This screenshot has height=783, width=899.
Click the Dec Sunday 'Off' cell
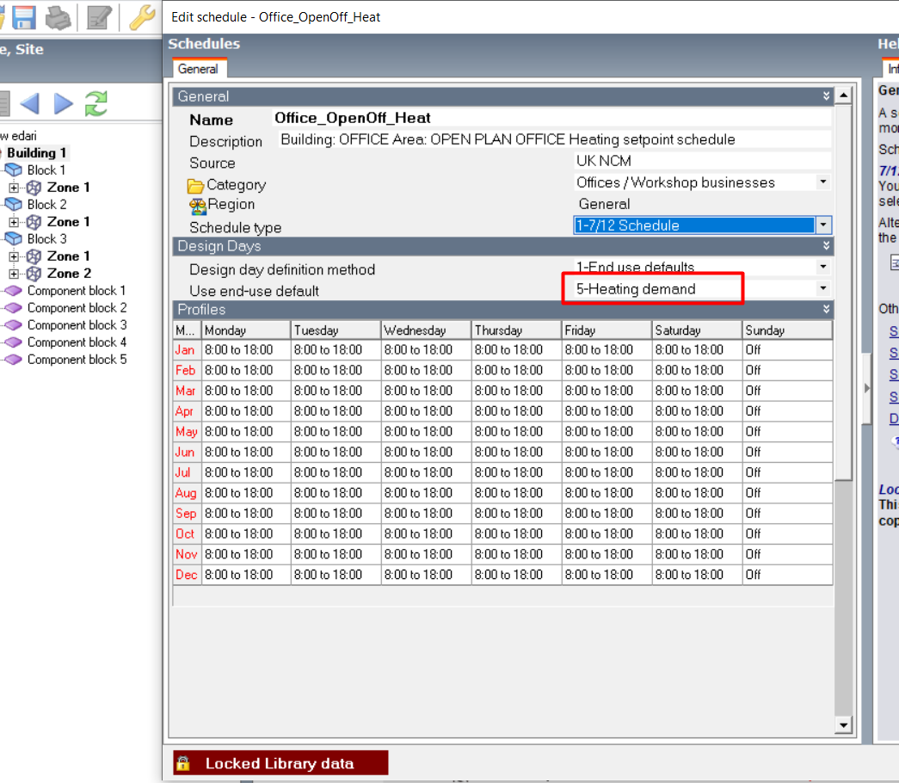(788, 575)
